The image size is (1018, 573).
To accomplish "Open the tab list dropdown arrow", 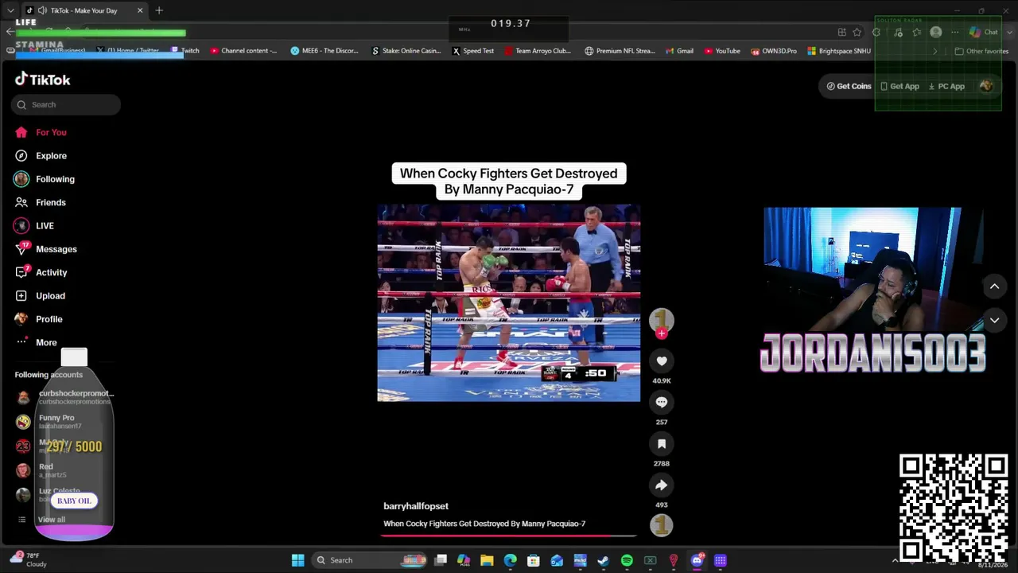I will coord(10,10).
